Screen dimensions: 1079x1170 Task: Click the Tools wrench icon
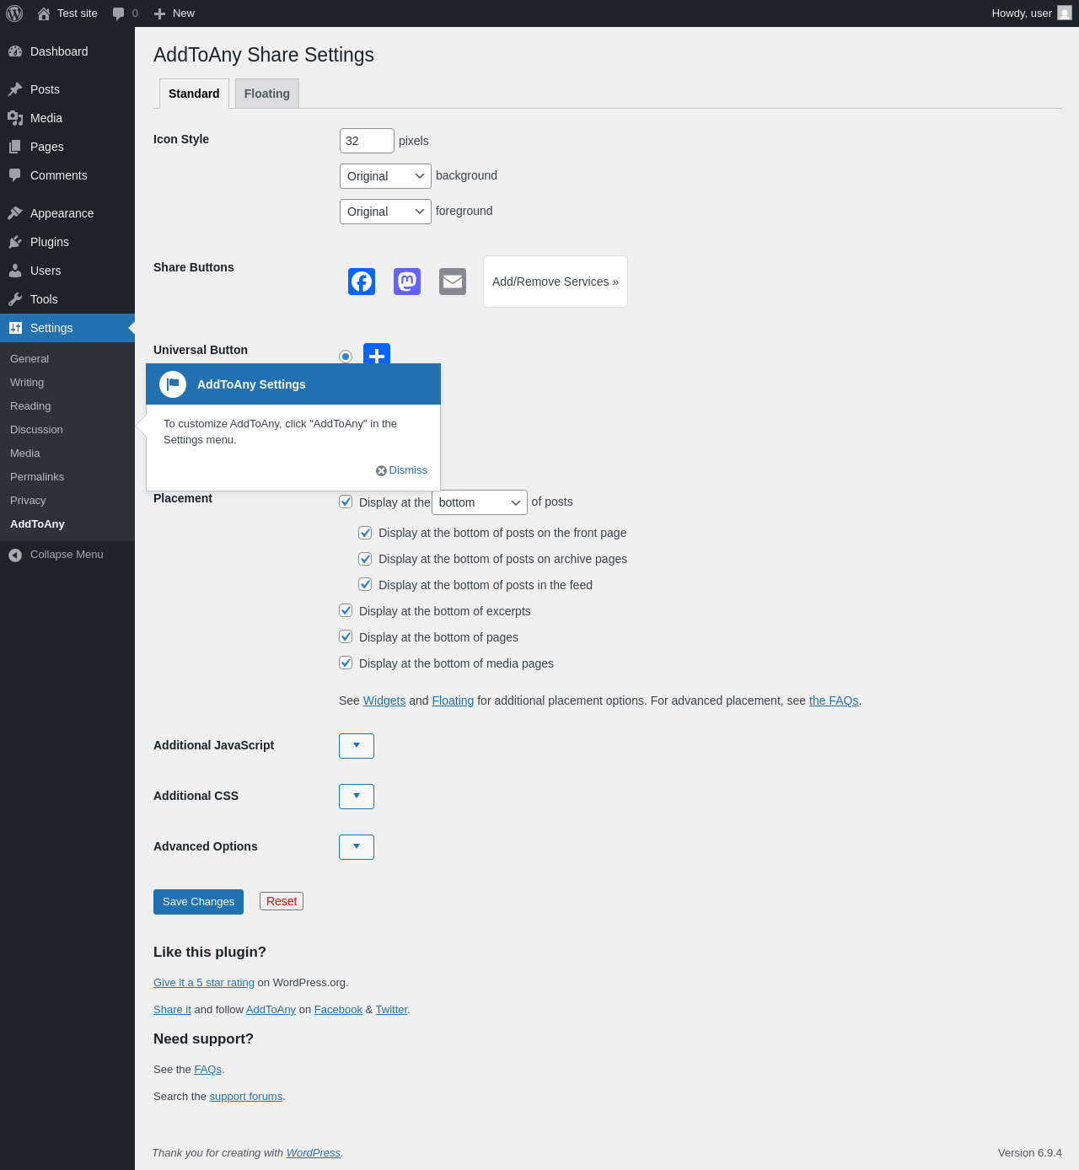click(x=15, y=299)
